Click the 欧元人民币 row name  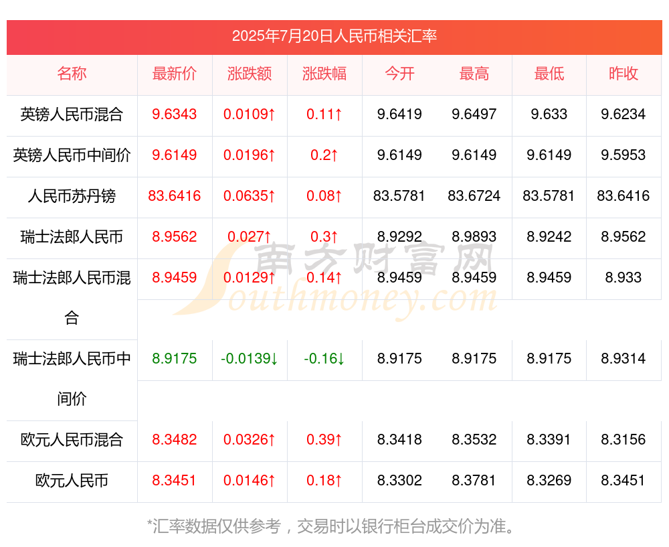[x=72, y=481]
